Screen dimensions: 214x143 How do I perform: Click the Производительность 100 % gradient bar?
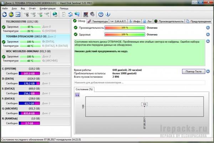pyautogui.click(x=125, y=28)
